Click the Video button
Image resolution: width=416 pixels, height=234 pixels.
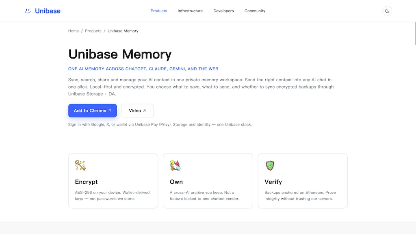(137, 110)
